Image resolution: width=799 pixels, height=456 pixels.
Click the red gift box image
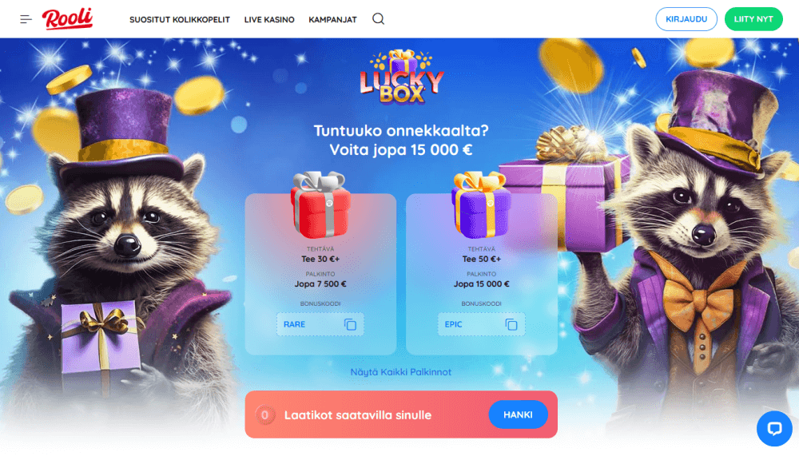click(x=320, y=204)
